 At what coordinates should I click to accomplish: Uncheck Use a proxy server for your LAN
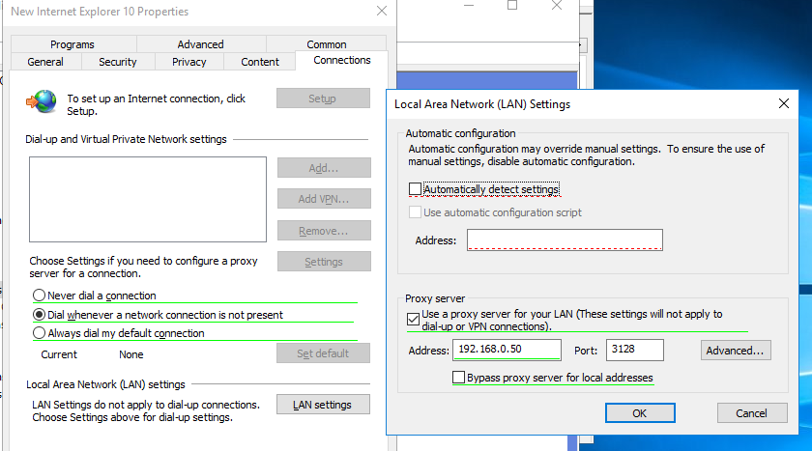point(413,320)
